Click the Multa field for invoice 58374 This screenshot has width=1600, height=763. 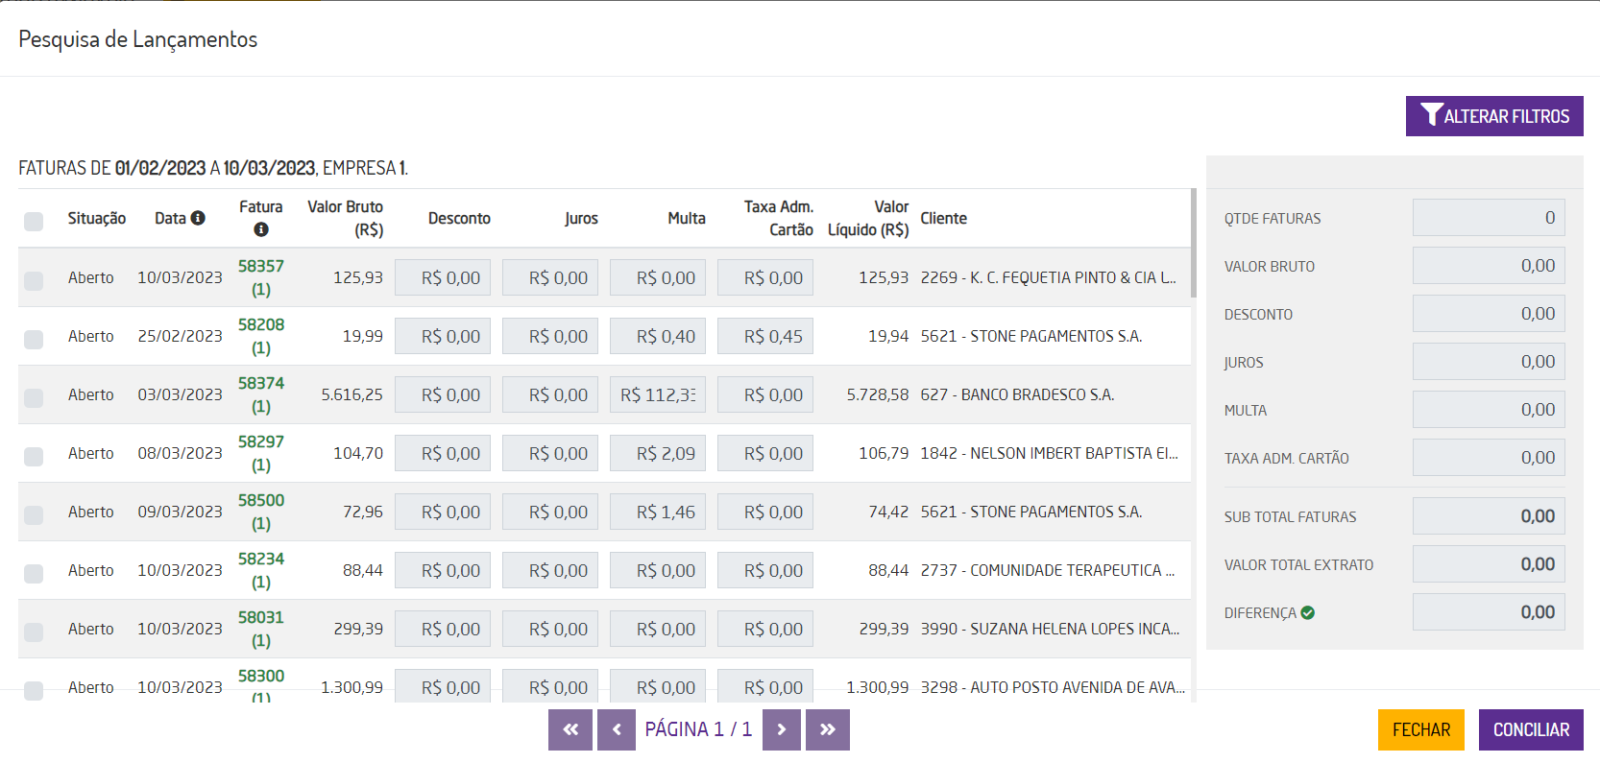(658, 394)
